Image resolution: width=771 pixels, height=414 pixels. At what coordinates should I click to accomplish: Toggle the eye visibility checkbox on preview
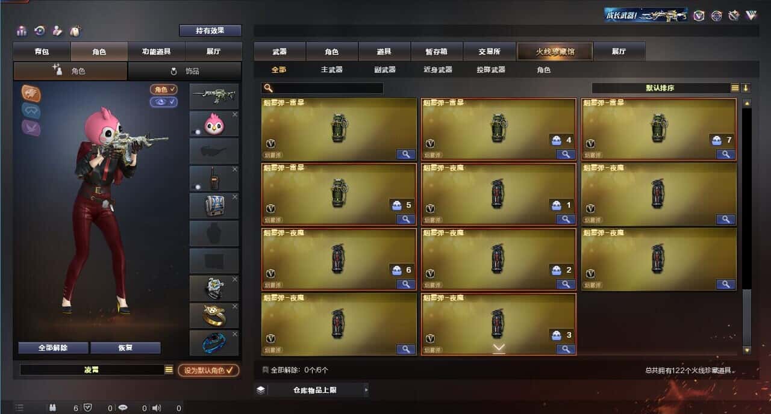[164, 102]
